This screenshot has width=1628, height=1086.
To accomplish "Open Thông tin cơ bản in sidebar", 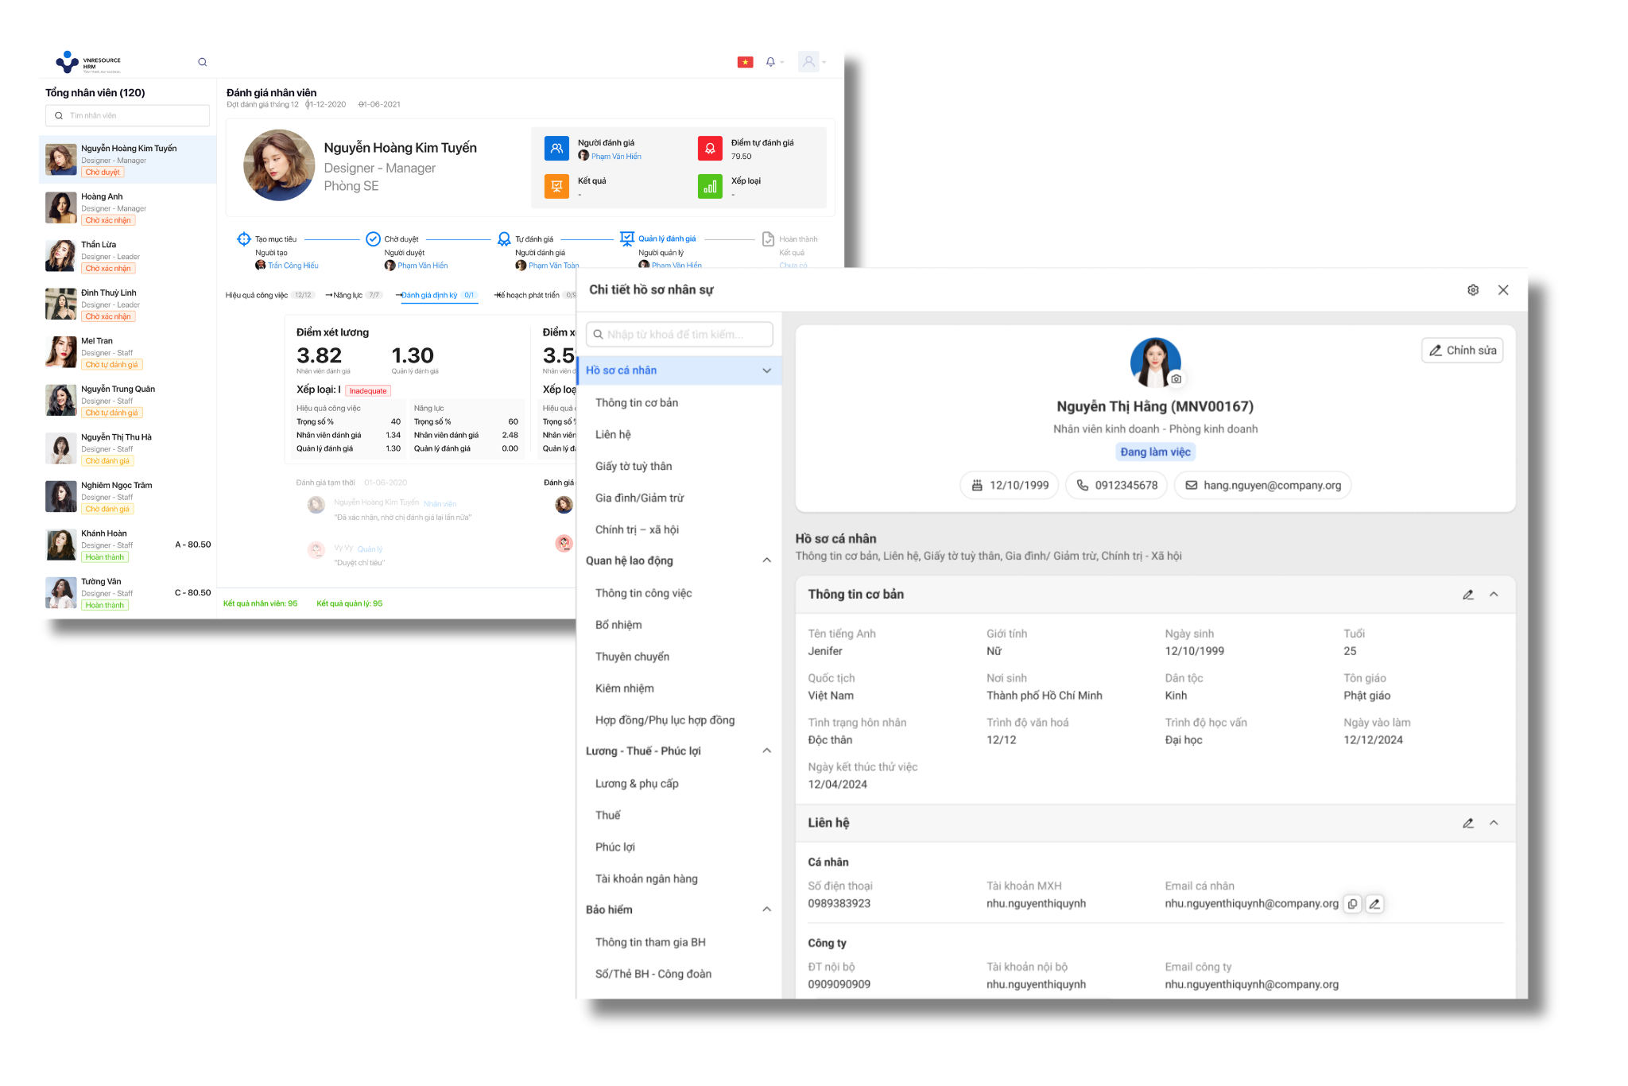I will tap(637, 403).
